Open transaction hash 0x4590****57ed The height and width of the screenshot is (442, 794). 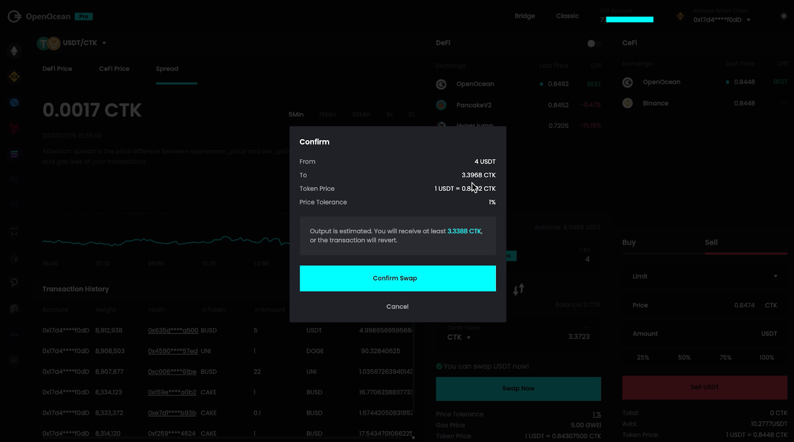click(173, 351)
